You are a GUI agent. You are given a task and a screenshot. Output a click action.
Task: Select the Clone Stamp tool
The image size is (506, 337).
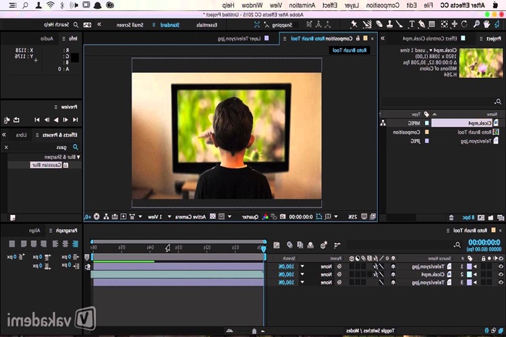tap(389, 24)
